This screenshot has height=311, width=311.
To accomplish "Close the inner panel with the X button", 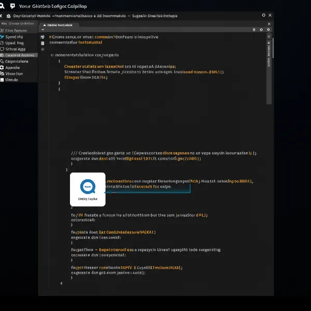I will click(x=268, y=24).
